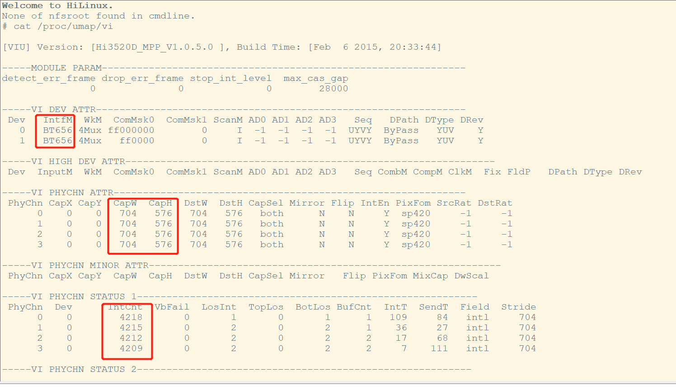Click the 'MODULE PARAM' section header
The width and height of the screenshot is (676, 390).
click(x=66, y=68)
